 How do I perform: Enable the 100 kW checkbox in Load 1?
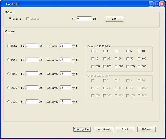(139, 59)
